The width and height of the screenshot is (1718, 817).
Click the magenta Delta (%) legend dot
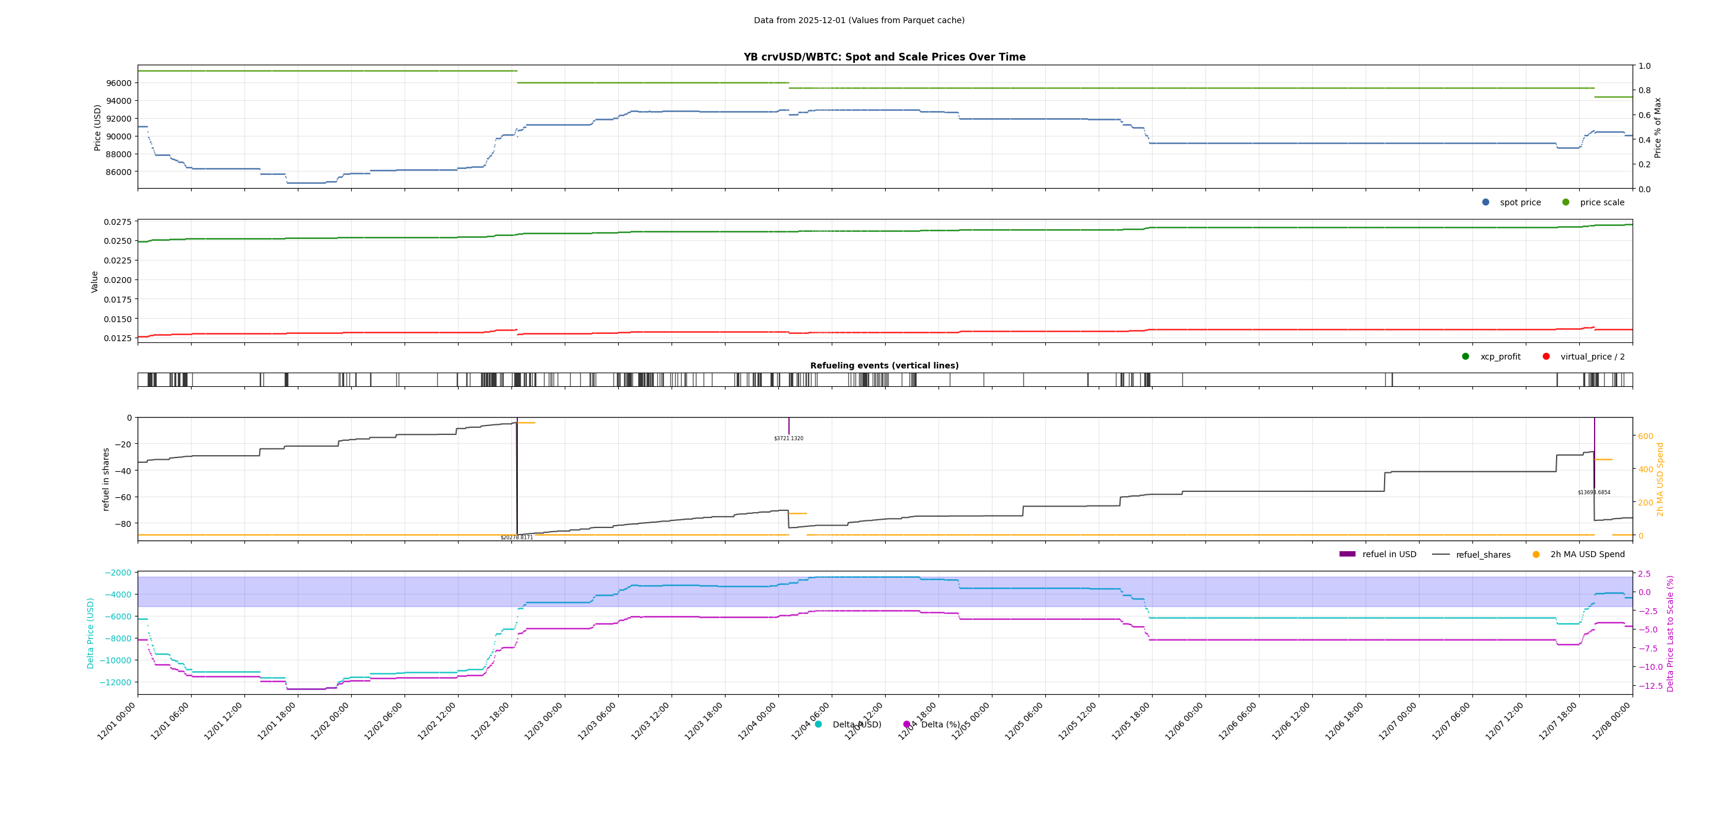(x=906, y=724)
